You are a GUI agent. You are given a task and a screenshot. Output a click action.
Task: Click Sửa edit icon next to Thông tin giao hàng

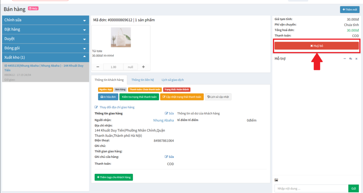pyautogui.click(x=169, y=113)
